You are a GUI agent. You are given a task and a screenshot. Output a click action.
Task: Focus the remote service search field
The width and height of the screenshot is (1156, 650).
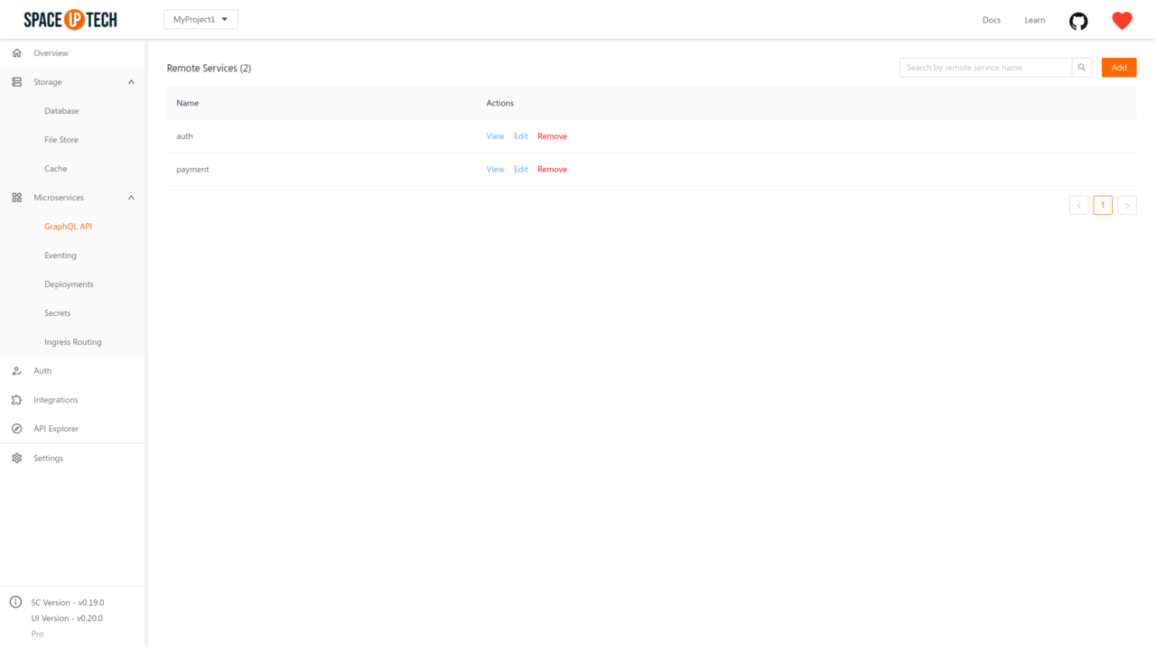(x=985, y=68)
